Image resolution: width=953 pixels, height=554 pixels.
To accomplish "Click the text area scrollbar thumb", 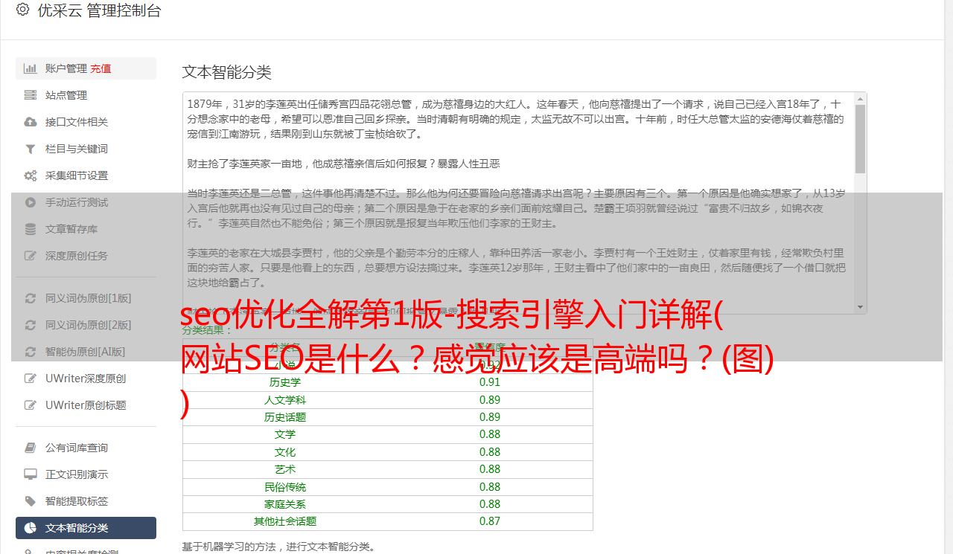I will (860, 139).
